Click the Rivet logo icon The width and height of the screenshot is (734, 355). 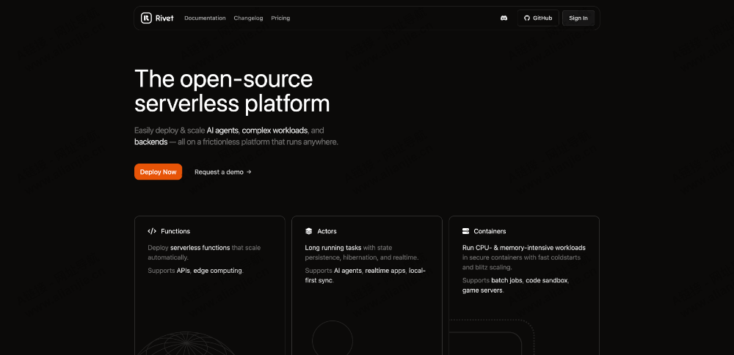146,18
